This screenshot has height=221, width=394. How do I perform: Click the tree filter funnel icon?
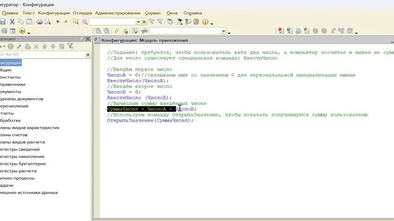coord(70,46)
